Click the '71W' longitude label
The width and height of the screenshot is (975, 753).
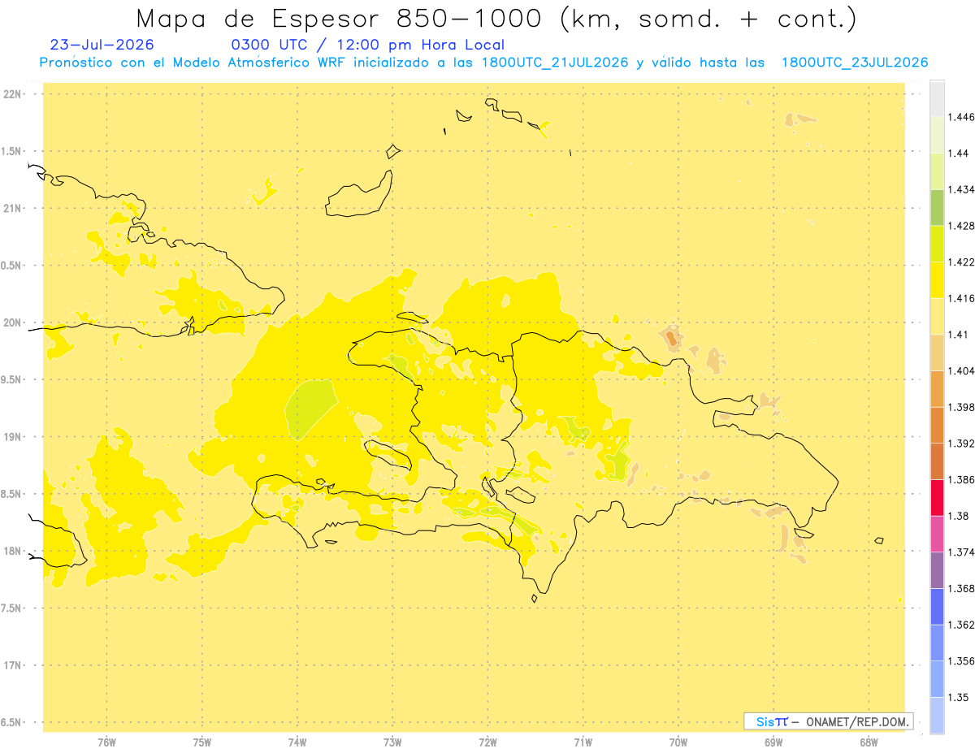tap(583, 742)
